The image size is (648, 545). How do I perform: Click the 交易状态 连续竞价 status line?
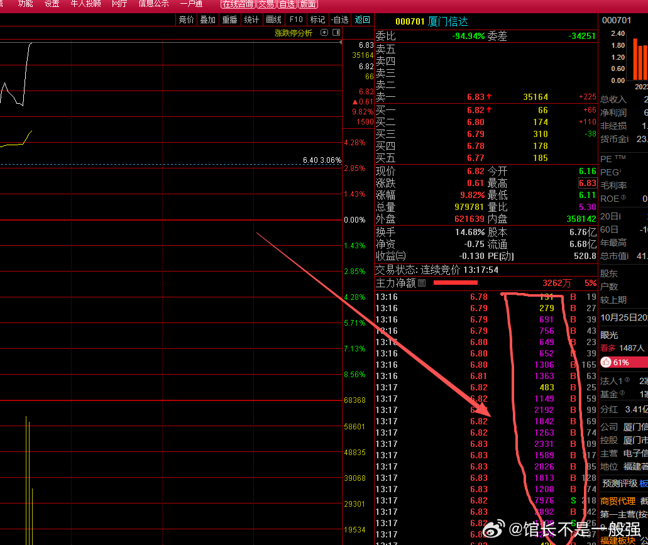point(437,270)
